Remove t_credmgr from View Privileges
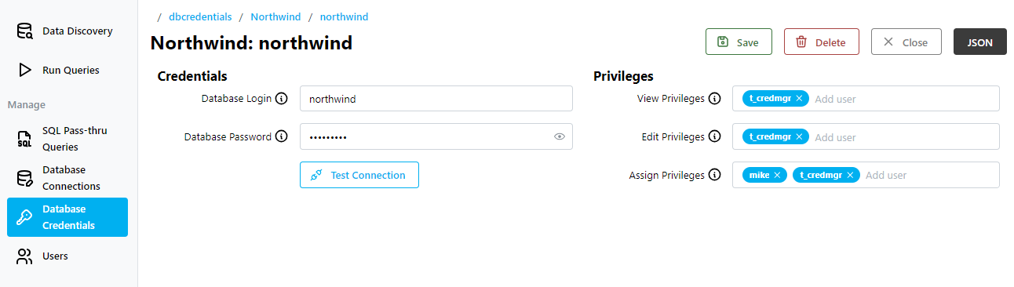Viewport: 1014px width, 287px height. [x=799, y=99]
